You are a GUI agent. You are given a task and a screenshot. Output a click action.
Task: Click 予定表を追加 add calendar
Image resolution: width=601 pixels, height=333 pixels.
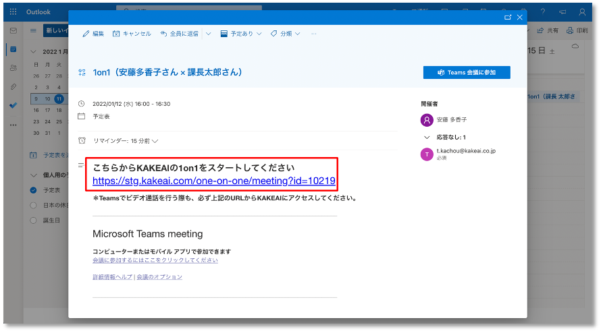pos(49,155)
